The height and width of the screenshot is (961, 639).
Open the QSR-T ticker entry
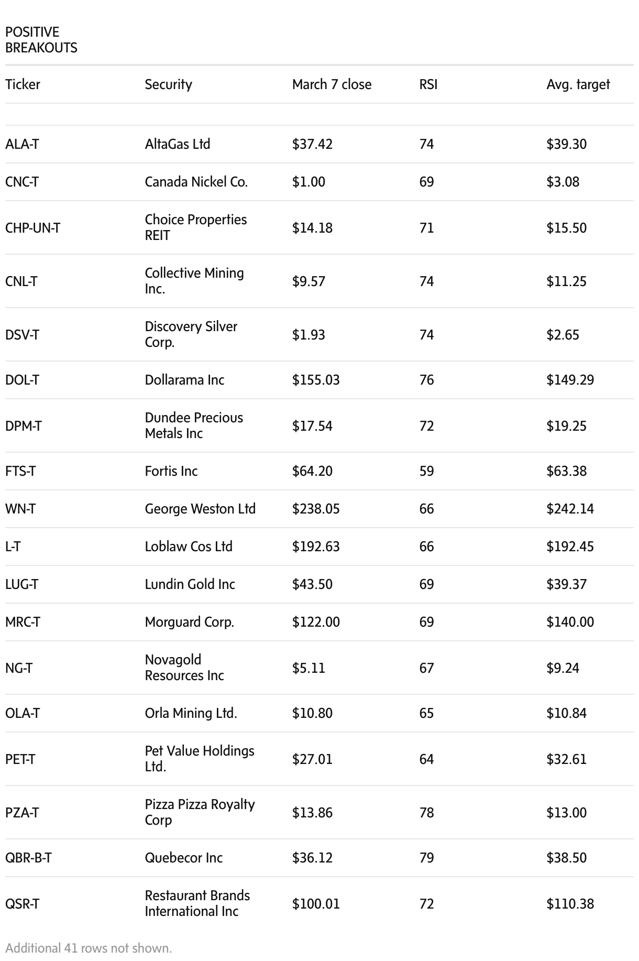pyautogui.click(x=22, y=904)
